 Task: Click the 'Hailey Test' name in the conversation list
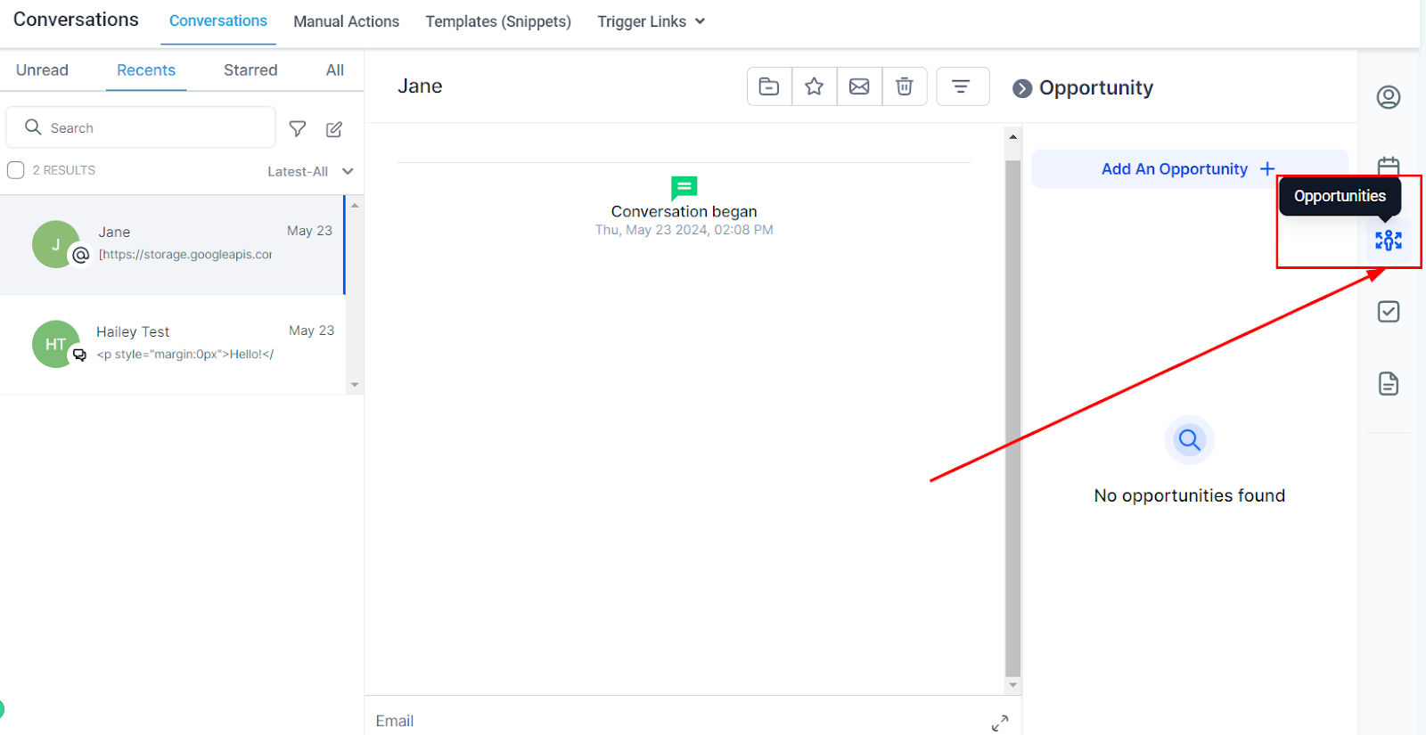pos(133,331)
